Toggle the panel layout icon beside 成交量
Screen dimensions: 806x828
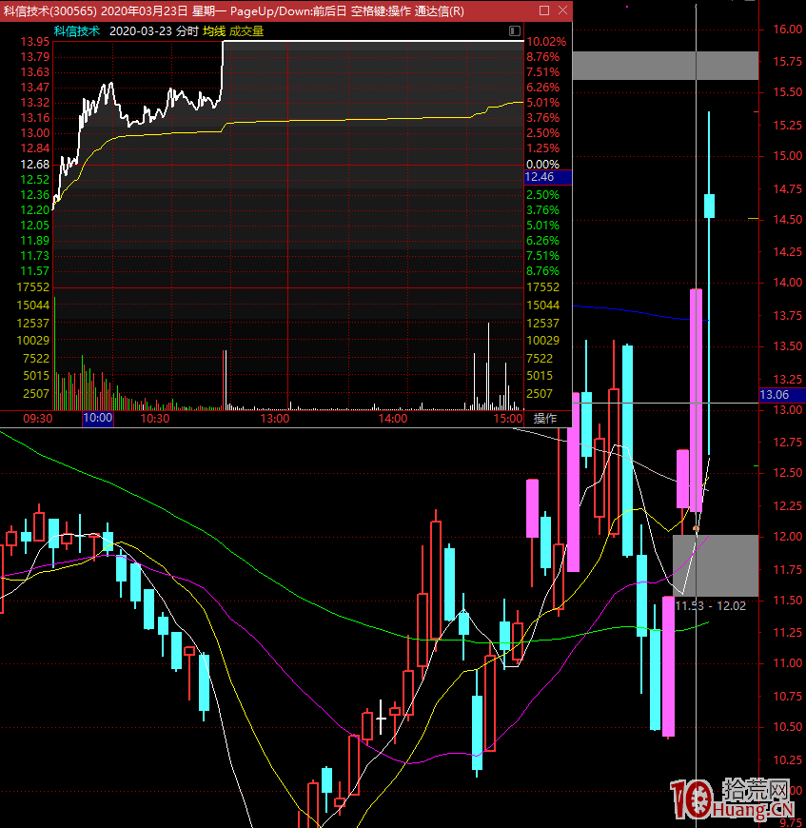point(515,31)
